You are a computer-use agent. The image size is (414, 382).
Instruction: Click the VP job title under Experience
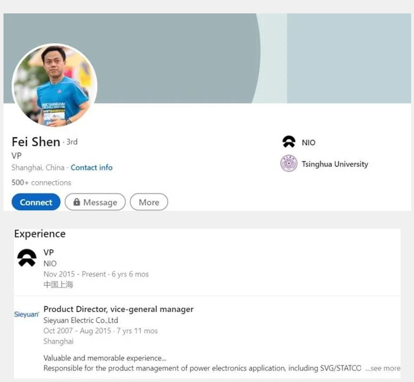(x=49, y=253)
